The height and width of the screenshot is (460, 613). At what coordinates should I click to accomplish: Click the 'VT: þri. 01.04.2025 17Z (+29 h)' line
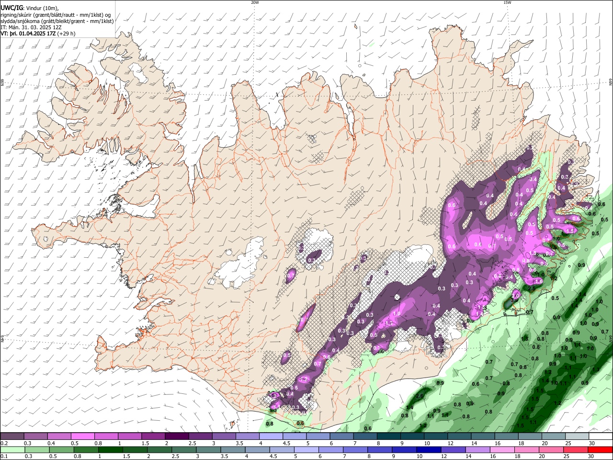(x=38, y=34)
